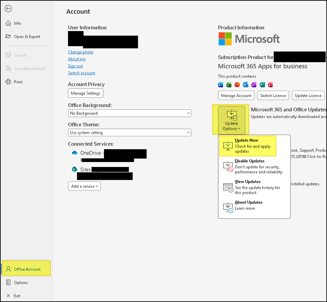
Task: Click the Manage Account button
Action: 236,95
